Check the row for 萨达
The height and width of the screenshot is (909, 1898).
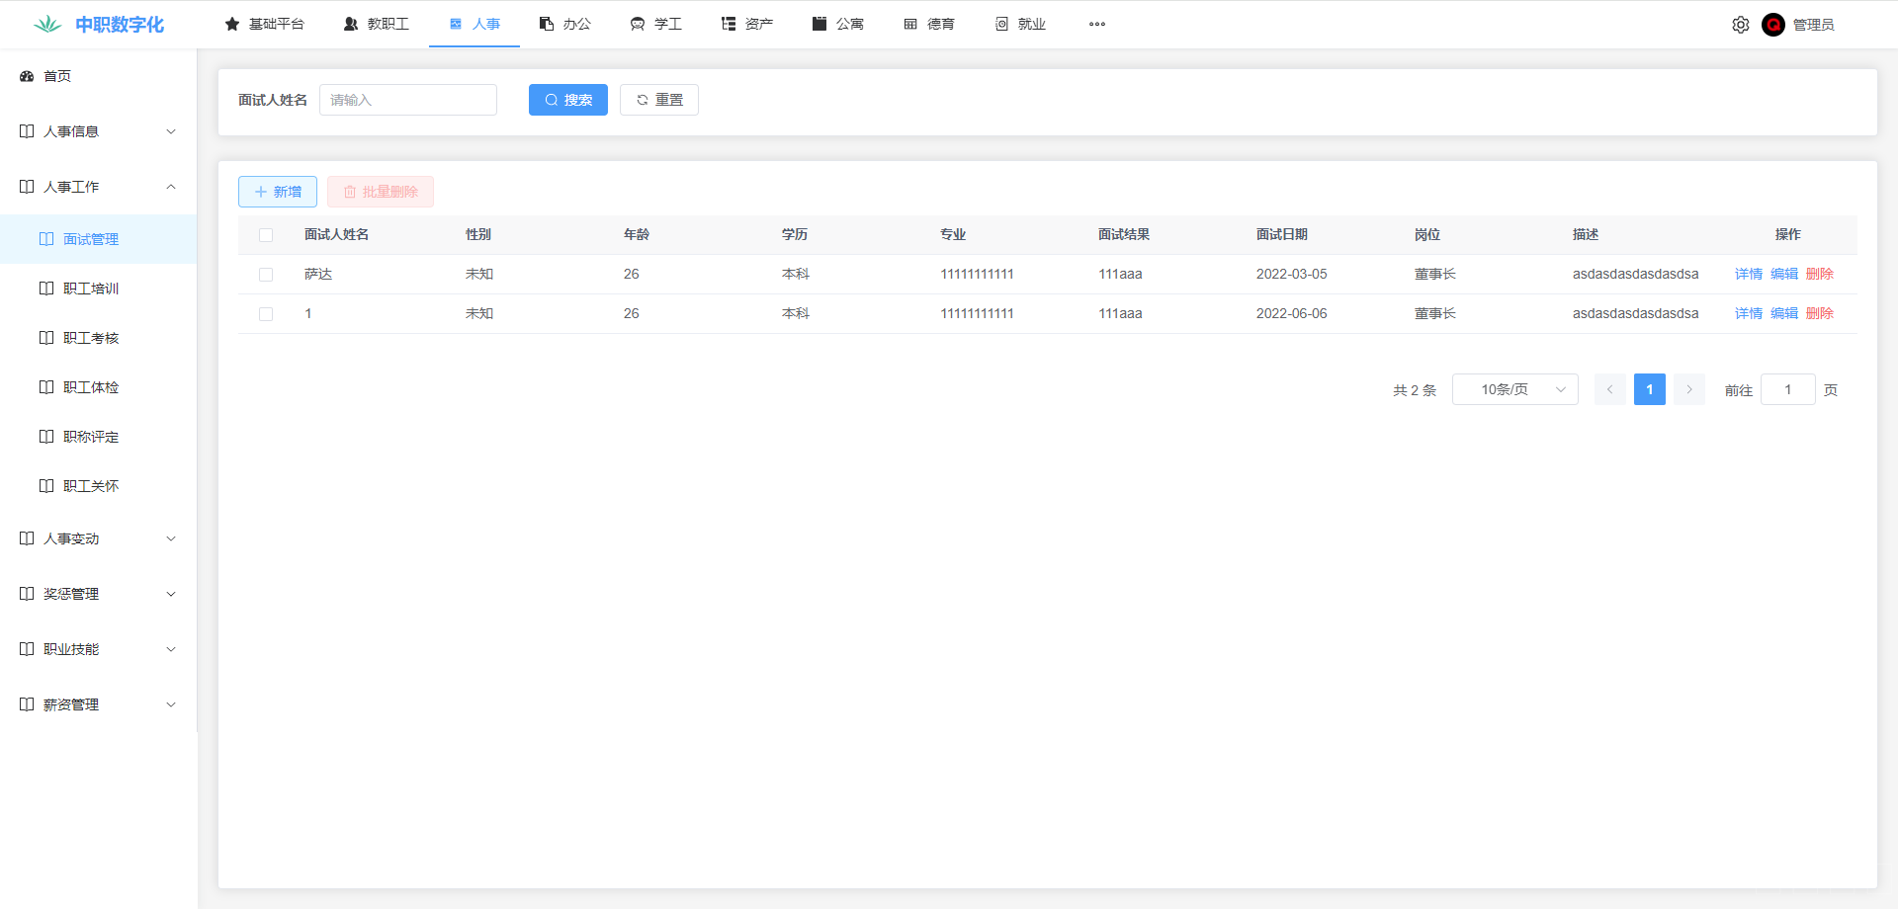266,275
